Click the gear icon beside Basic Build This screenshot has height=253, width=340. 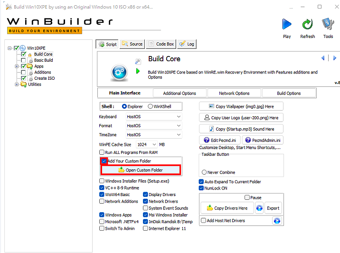[x=30, y=60]
